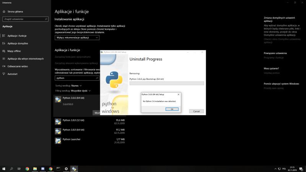Open Task View on the taskbar
The image size is (306, 172).
pos(19,169)
